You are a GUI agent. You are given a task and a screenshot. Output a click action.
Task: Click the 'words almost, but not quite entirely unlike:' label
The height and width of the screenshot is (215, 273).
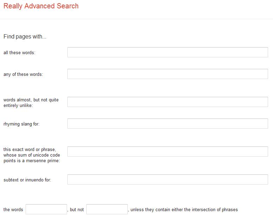pyautogui.click(x=31, y=102)
